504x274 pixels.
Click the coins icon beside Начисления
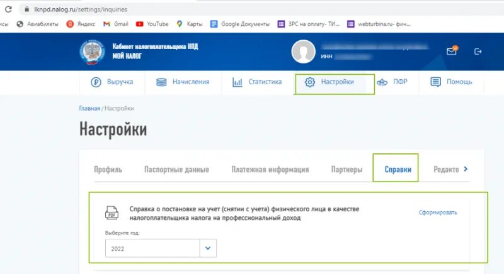tap(161, 82)
